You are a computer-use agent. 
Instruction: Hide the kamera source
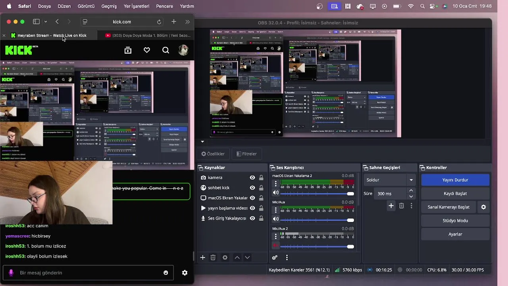click(252, 178)
